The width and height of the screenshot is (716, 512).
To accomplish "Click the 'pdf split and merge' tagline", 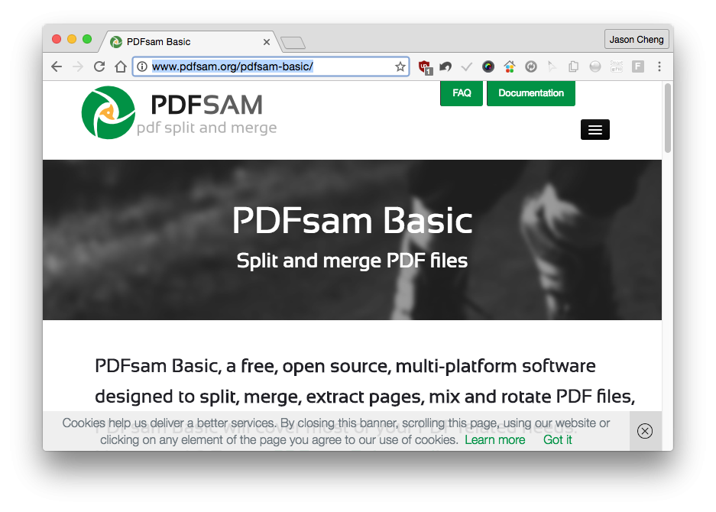I will pyautogui.click(x=207, y=128).
